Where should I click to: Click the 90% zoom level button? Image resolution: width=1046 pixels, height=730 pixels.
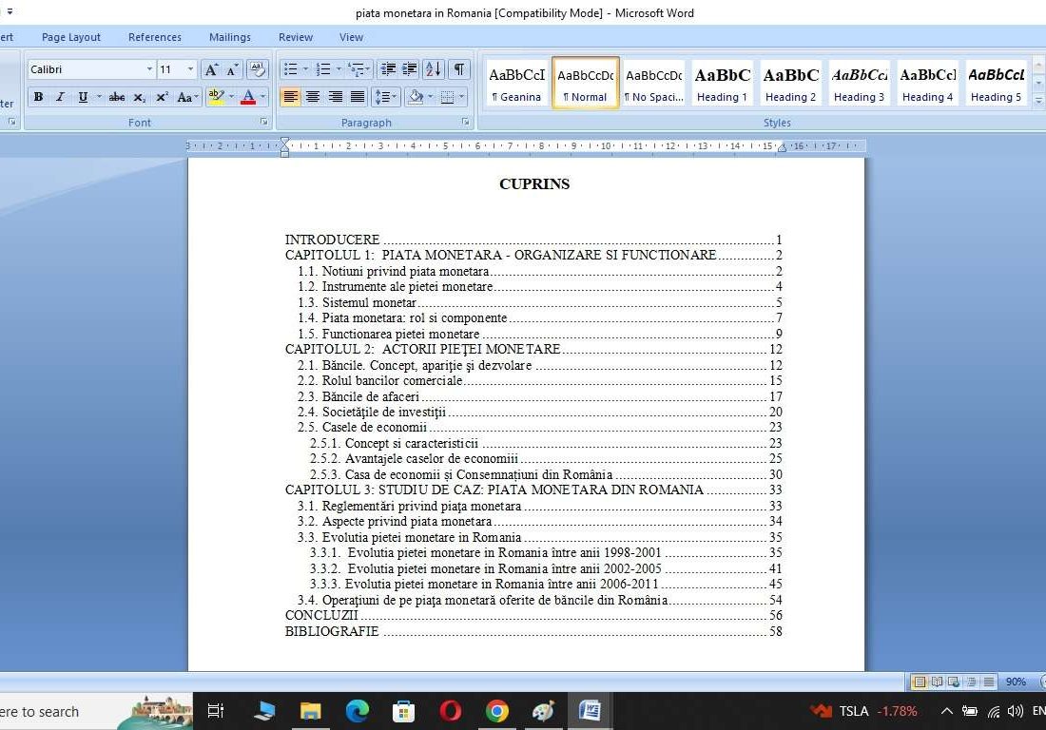tap(1016, 682)
